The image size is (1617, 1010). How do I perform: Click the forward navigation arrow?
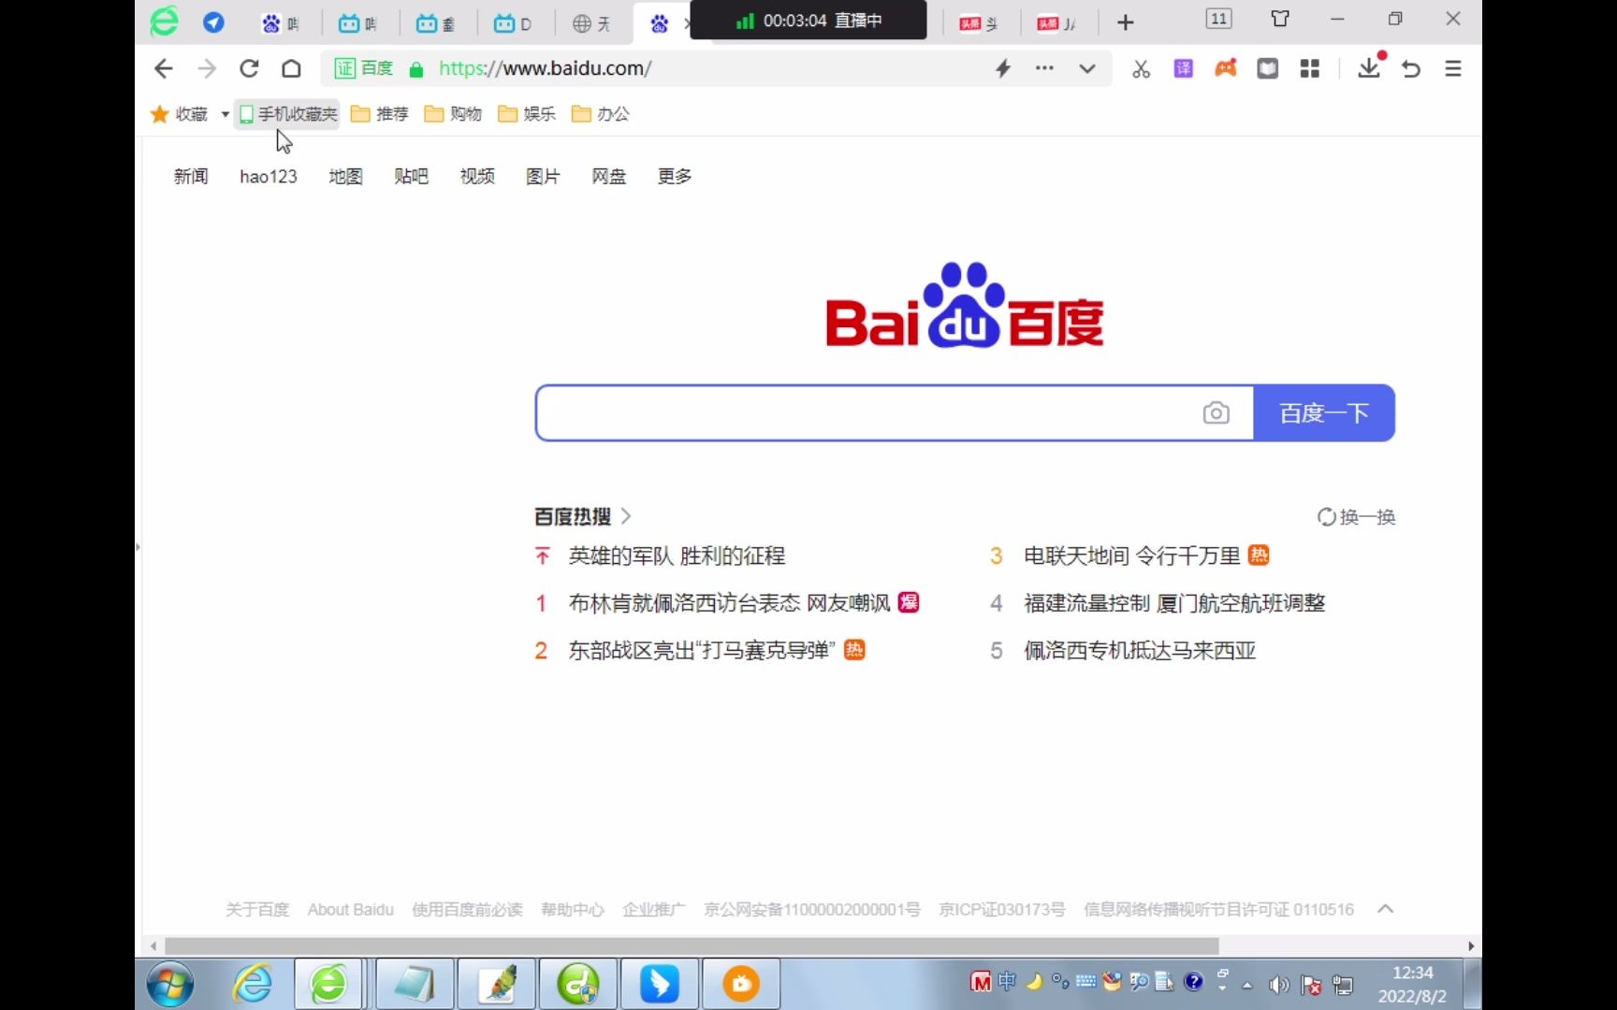[207, 68]
